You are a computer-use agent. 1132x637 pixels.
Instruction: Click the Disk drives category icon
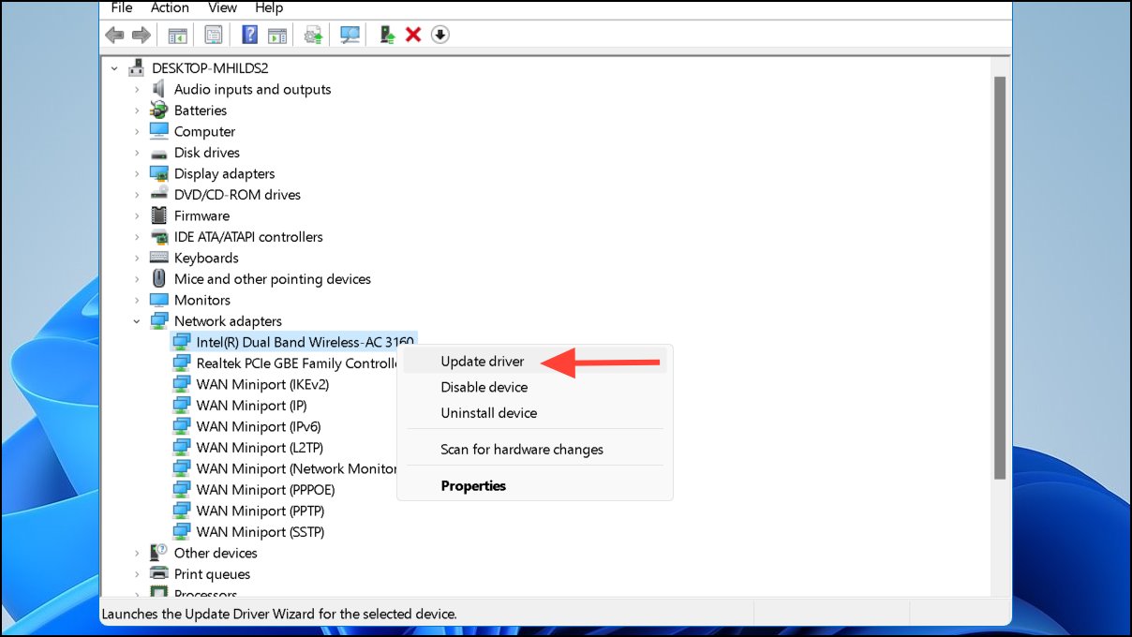158,153
